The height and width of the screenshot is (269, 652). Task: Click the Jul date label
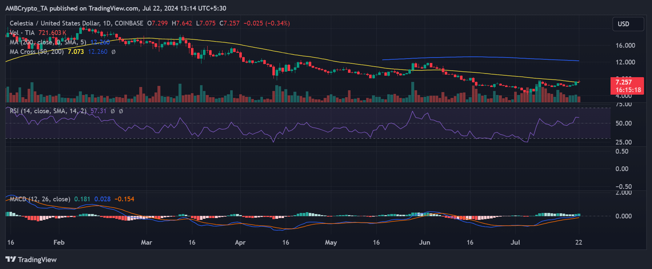tap(515, 242)
